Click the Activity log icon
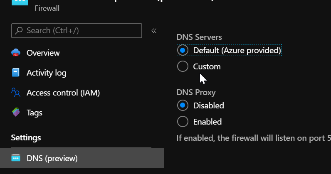Image resolution: width=331 pixels, height=174 pixels. (x=16, y=73)
